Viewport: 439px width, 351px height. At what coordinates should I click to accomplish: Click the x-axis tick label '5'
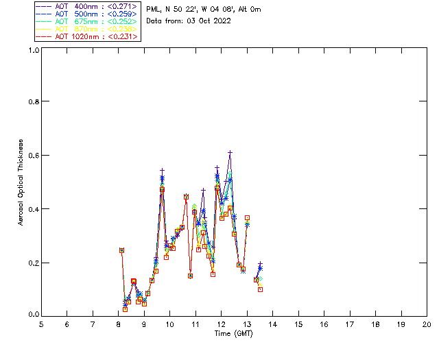41,324
